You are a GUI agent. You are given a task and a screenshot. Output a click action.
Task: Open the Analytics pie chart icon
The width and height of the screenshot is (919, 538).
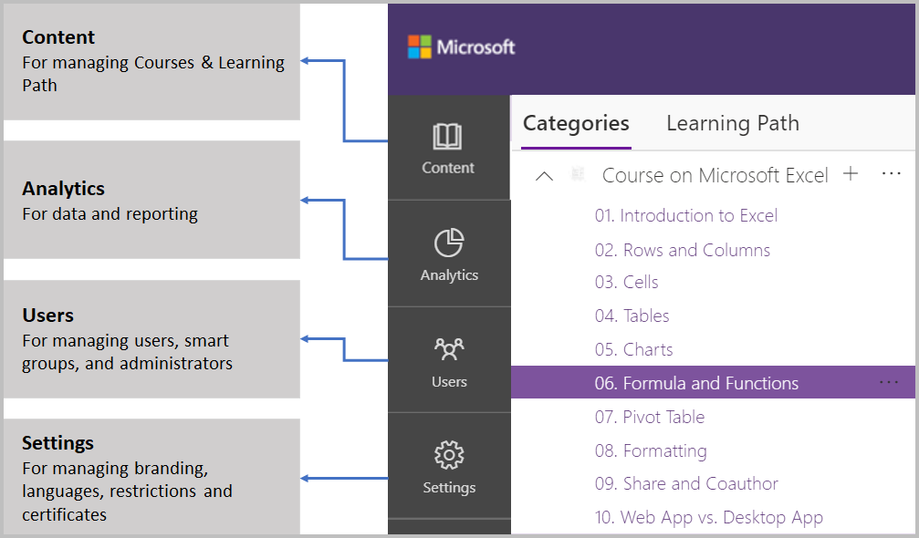coord(449,243)
